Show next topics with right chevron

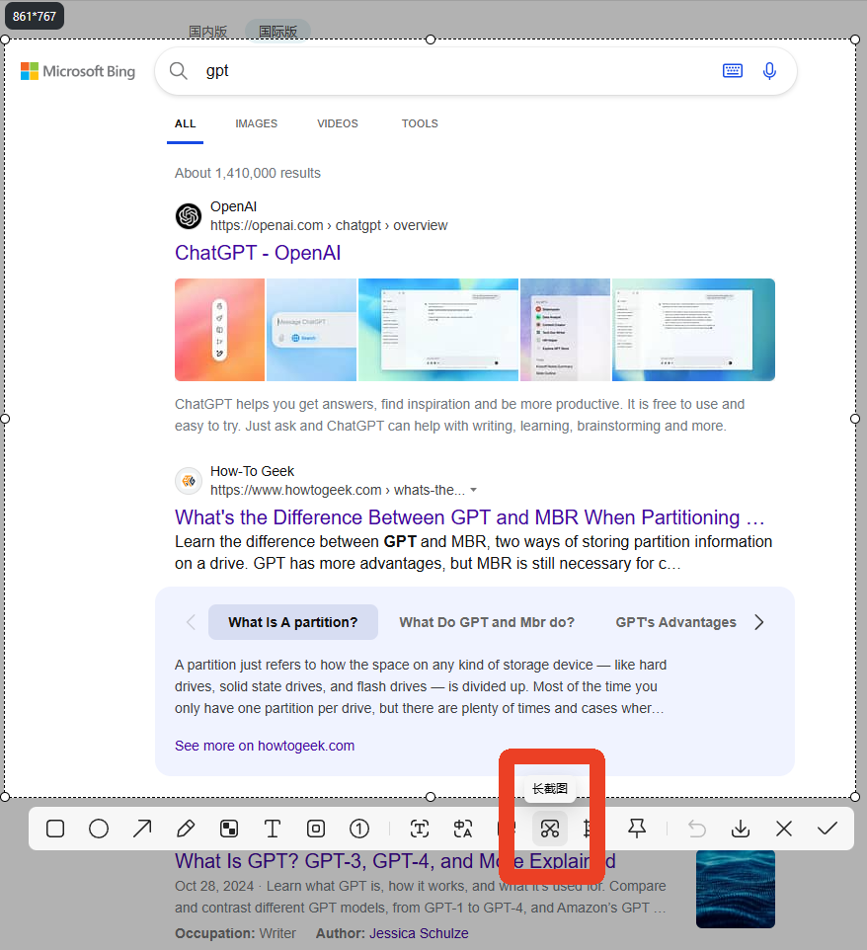click(x=759, y=622)
